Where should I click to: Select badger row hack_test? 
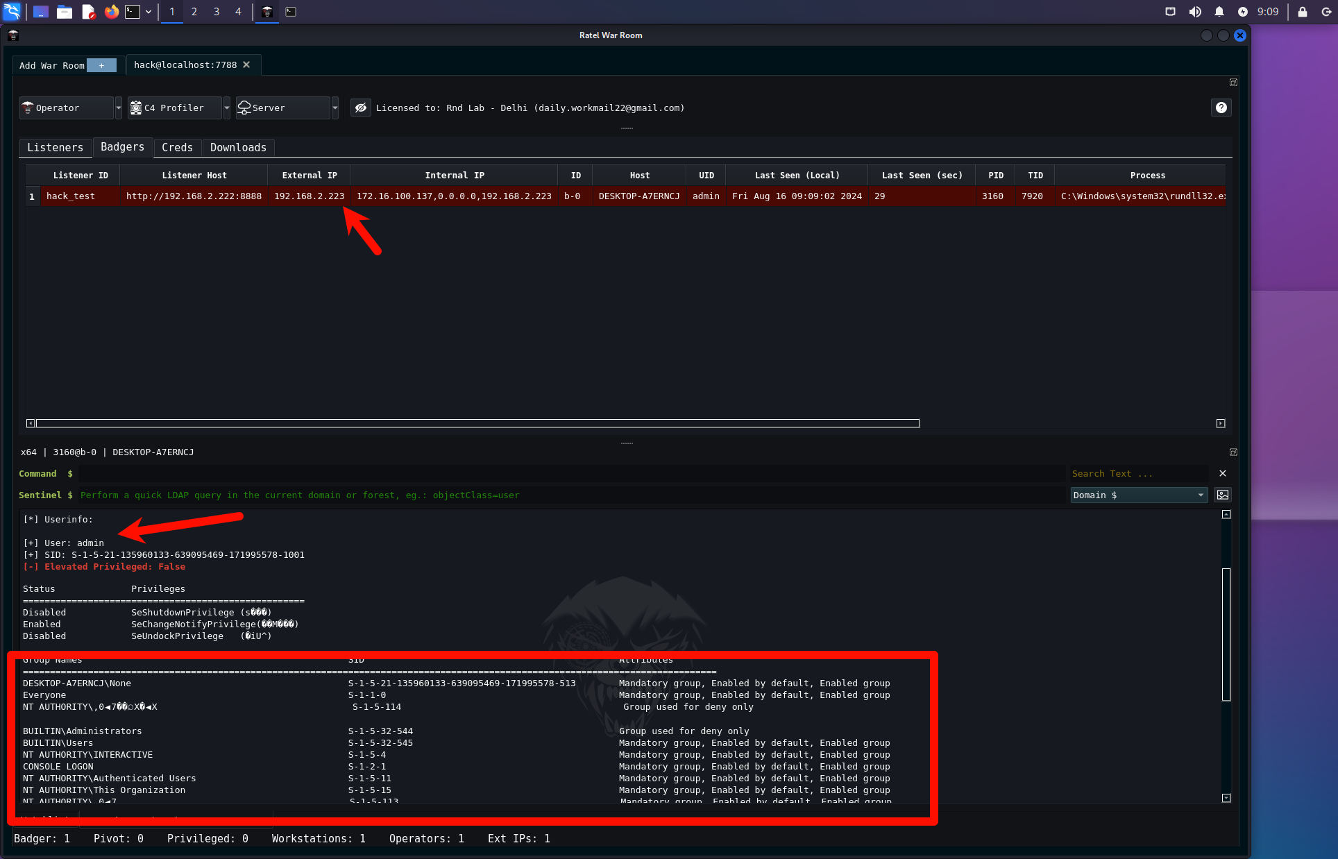[626, 196]
